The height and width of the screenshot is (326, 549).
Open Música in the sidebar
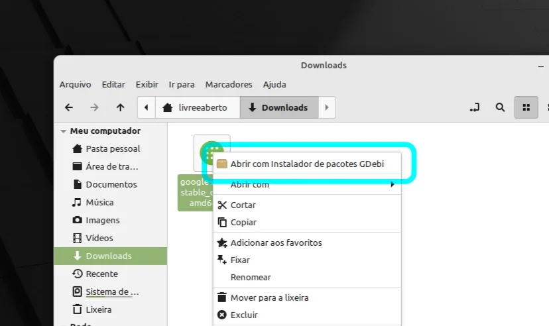110,202
